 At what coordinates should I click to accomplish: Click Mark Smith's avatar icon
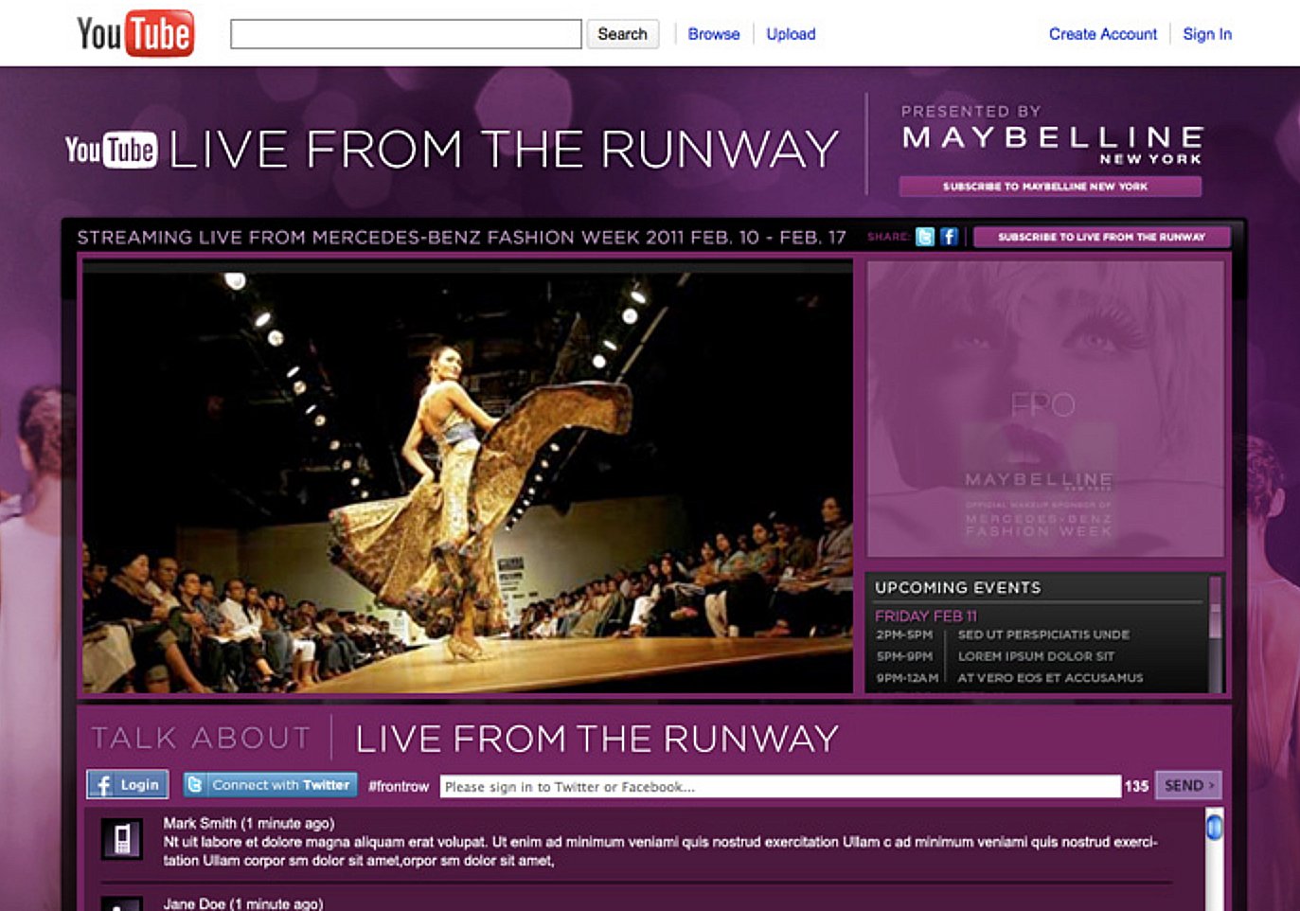click(122, 839)
